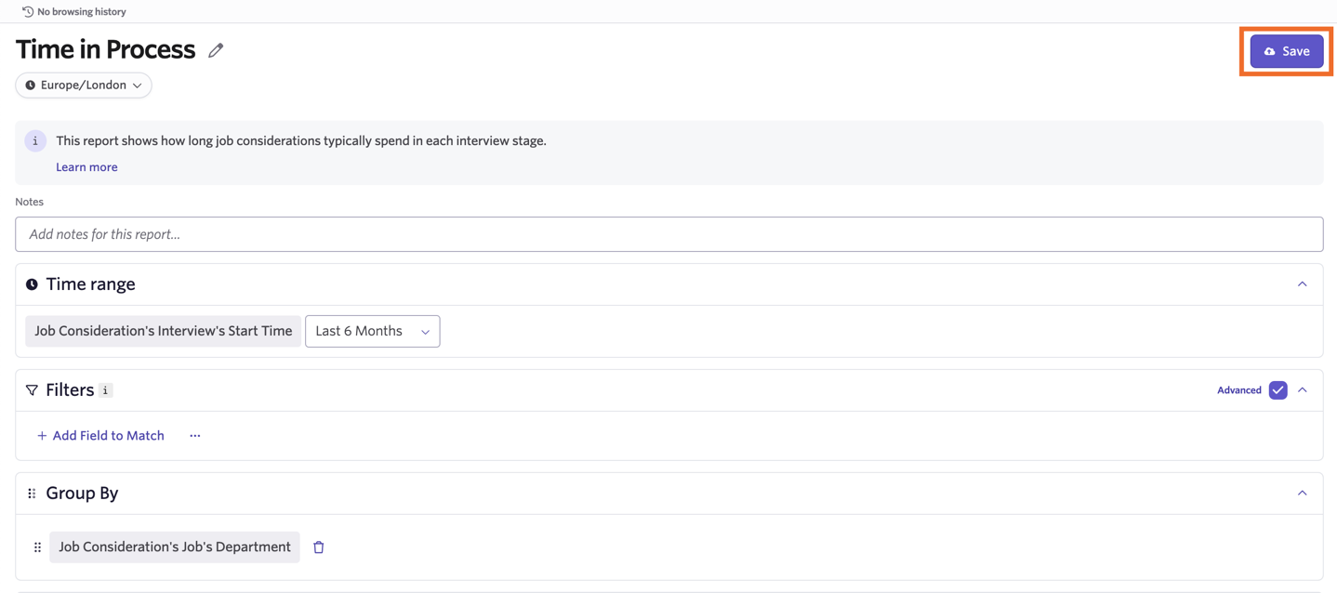Click the Group By section grip icon
This screenshot has height=593, width=1337.
click(32, 494)
